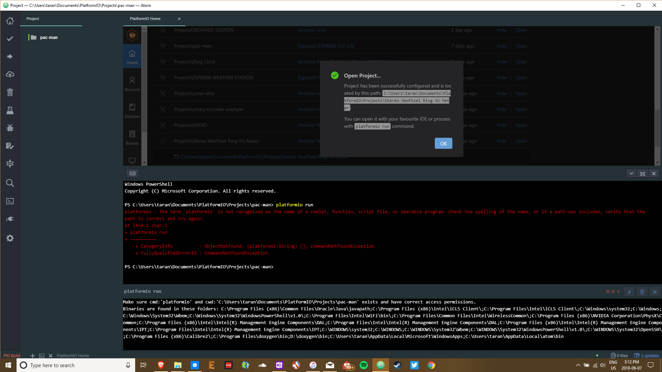
Task: Expand Projects\catan dice row
Action: [163, 94]
